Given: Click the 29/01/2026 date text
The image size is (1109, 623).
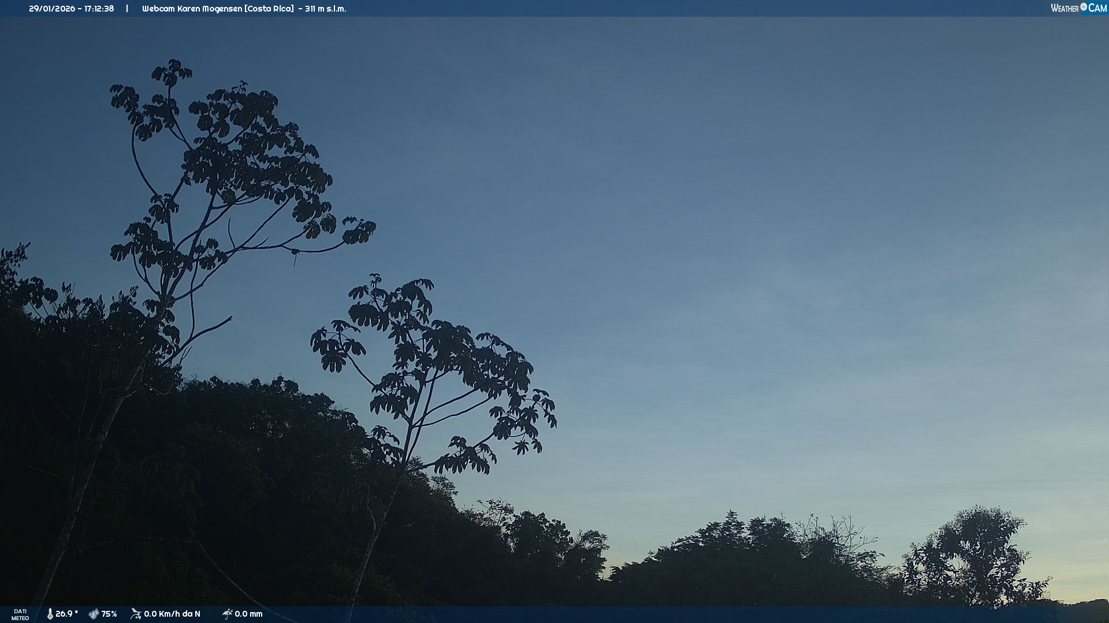Looking at the screenshot, I should tap(51, 9).
